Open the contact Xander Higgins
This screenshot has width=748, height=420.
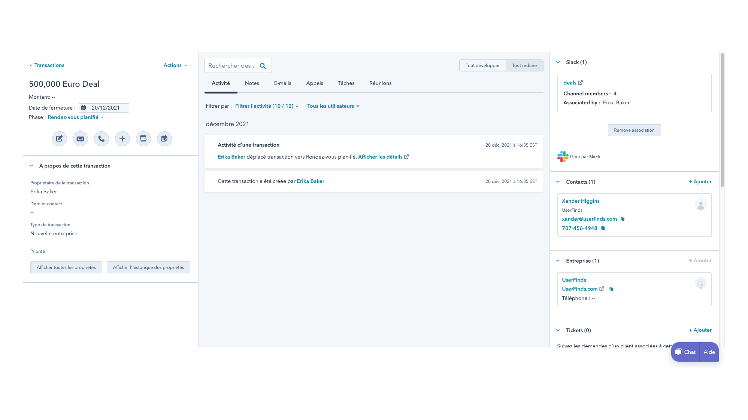580,201
